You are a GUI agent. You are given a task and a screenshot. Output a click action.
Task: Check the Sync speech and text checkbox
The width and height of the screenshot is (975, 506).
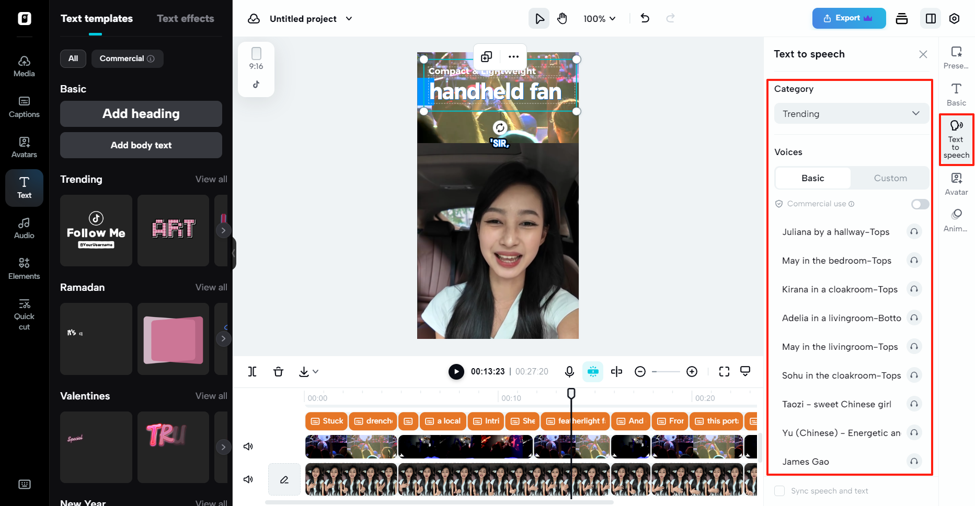click(x=779, y=491)
